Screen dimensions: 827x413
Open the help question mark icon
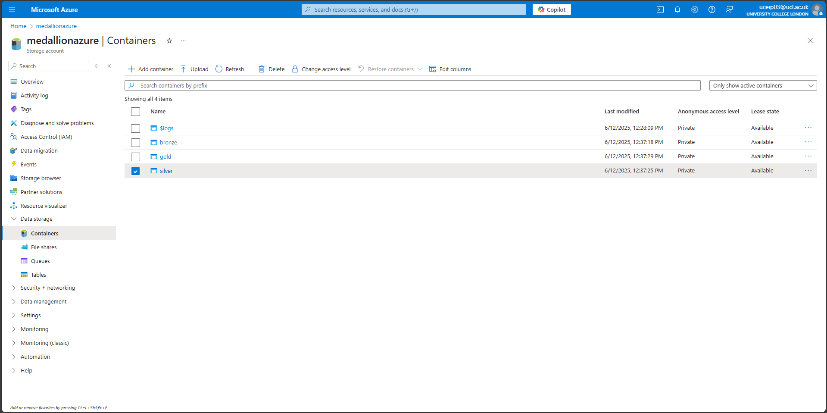(712, 9)
